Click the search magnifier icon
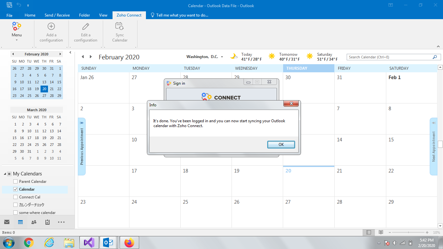443x249 pixels. [x=435, y=57]
